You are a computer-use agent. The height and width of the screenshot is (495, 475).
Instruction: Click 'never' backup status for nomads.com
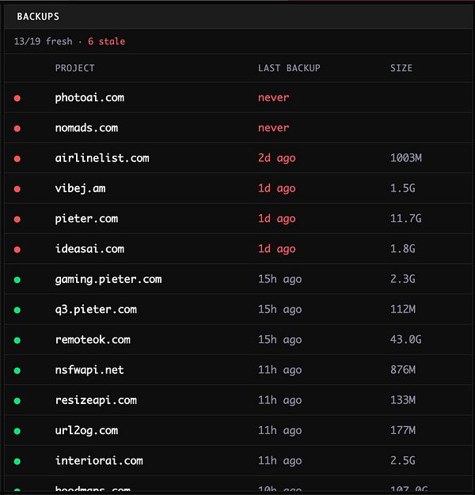[274, 128]
